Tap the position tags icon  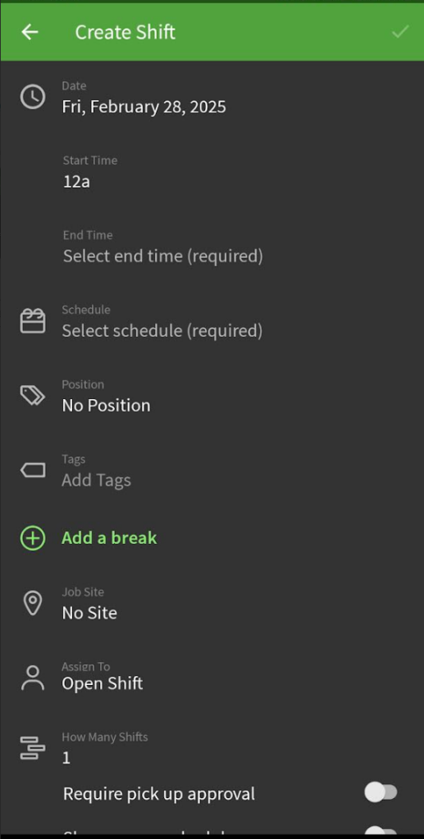point(33,397)
